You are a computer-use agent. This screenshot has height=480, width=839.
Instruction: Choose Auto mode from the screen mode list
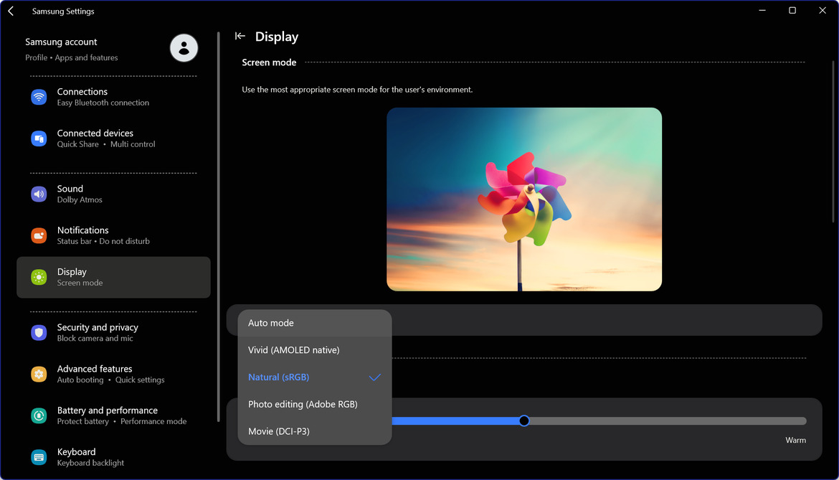pyautogui.click(x=315, y=323)
